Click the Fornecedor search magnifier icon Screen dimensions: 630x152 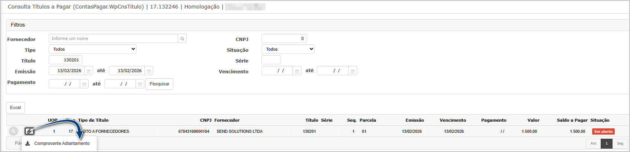(182, 38)
